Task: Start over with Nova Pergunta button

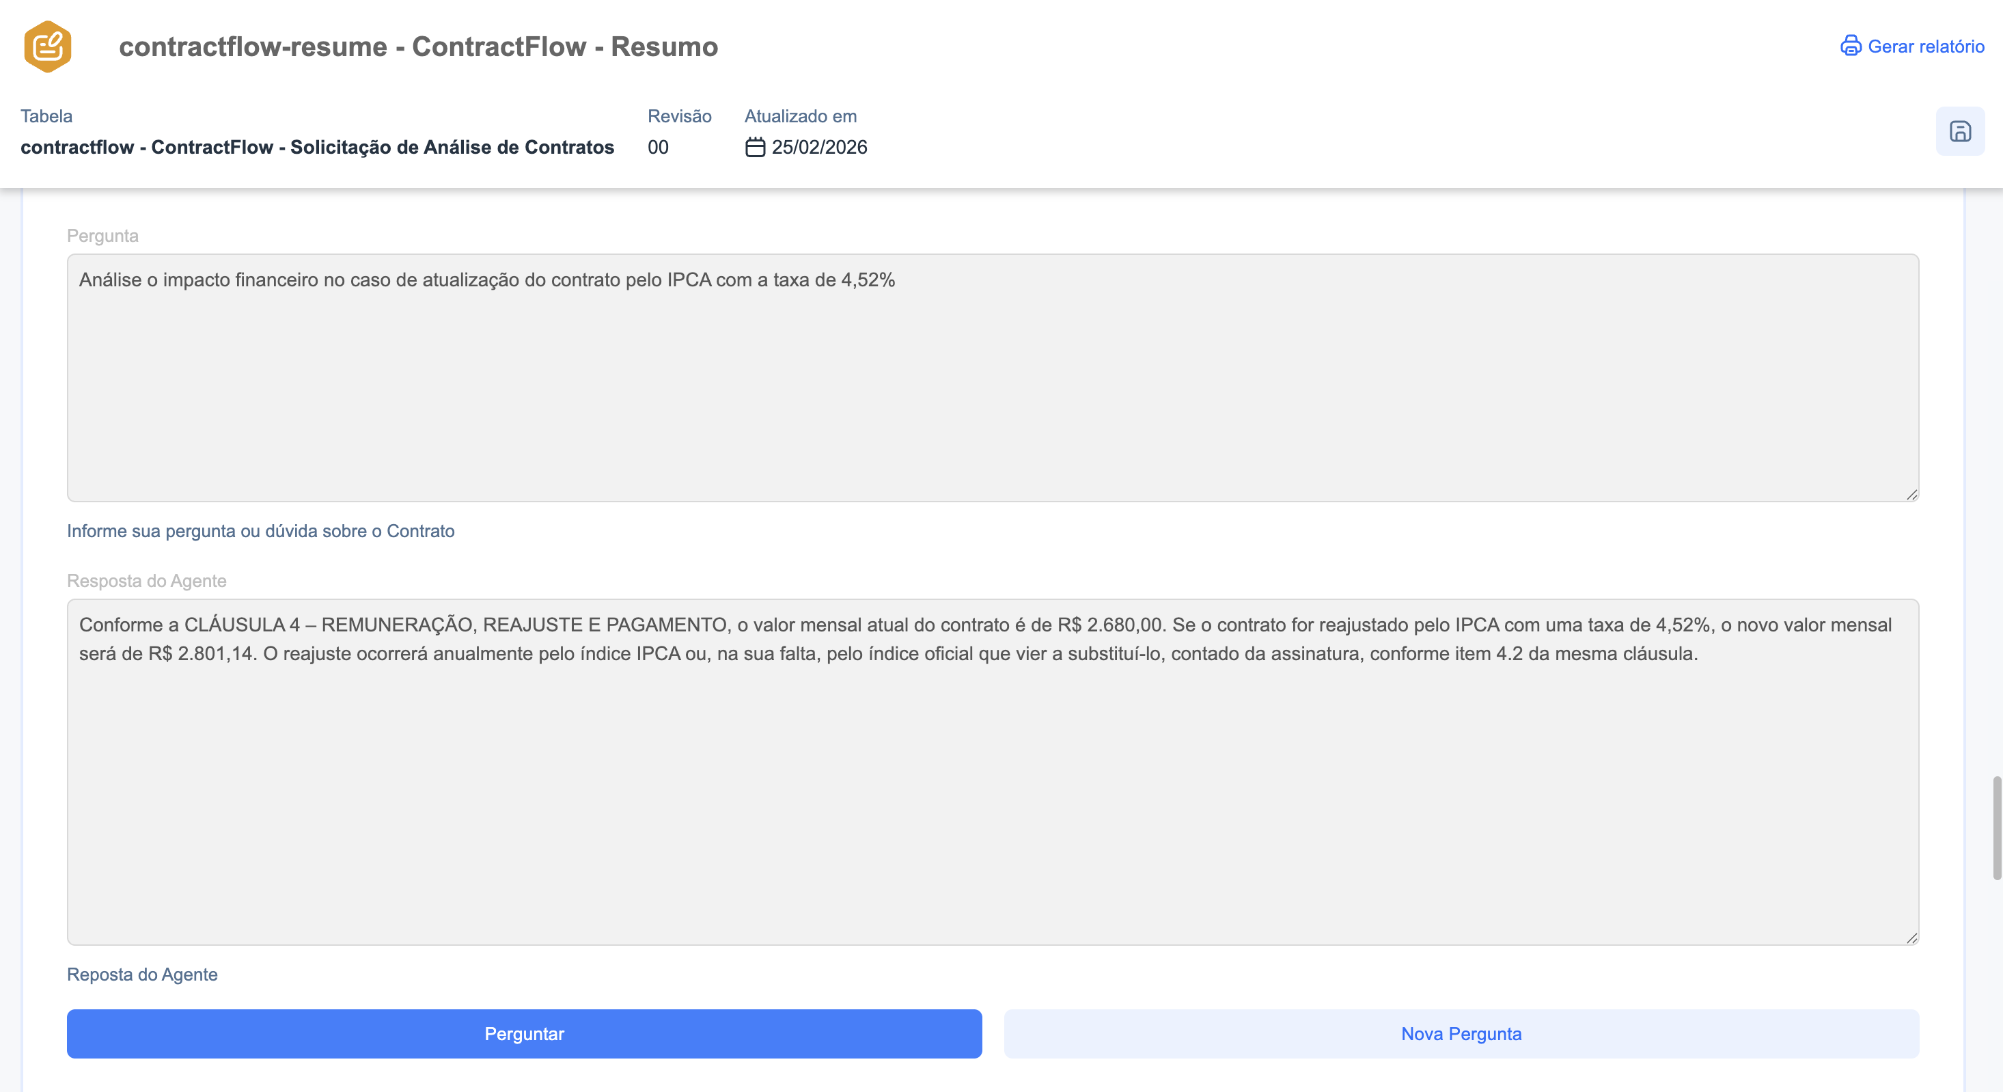Action: click(1461, 1034)
